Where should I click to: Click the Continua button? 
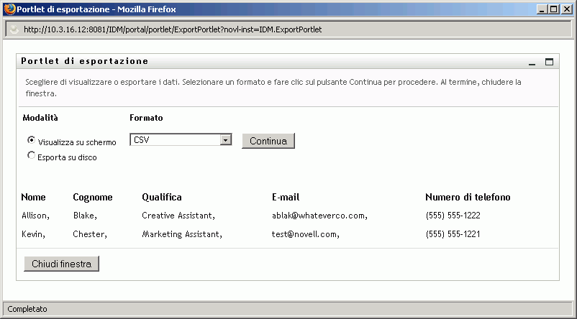pyautogui.click(x=268, y=141)
